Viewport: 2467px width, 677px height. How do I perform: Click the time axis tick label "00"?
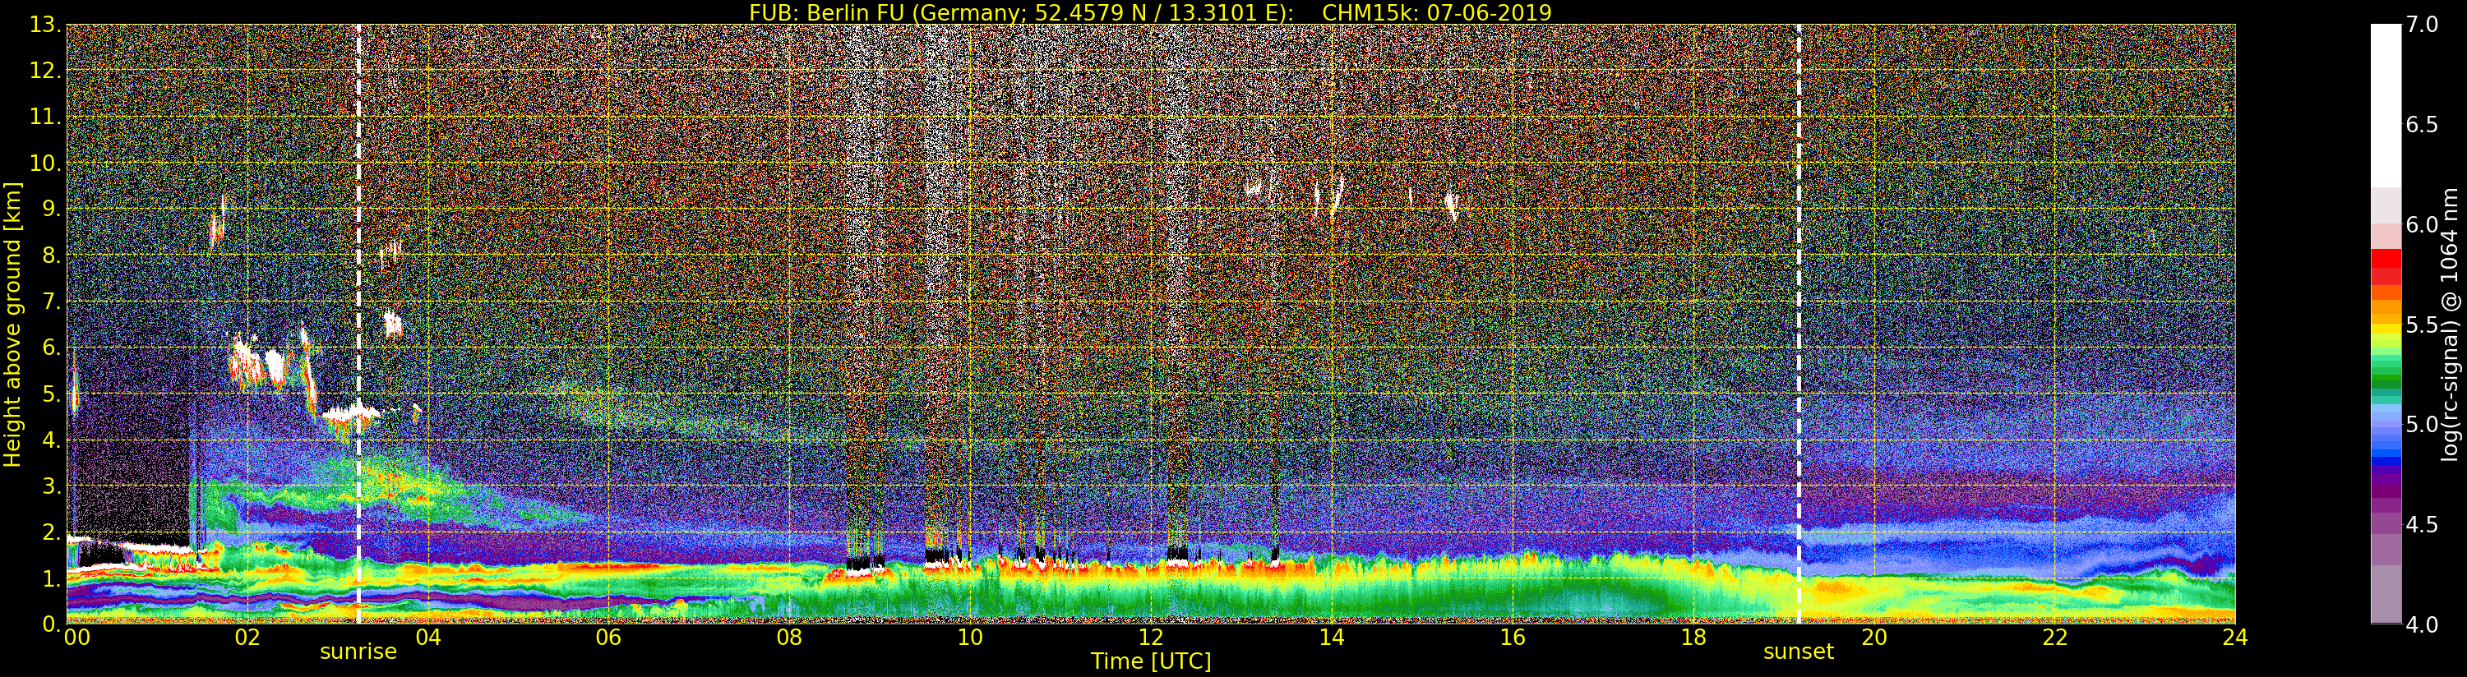pos(76,638)
